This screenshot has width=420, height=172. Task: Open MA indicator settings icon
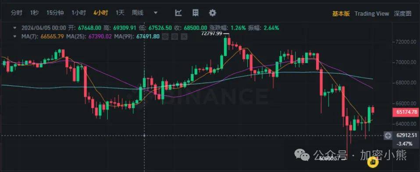(174, 36)
